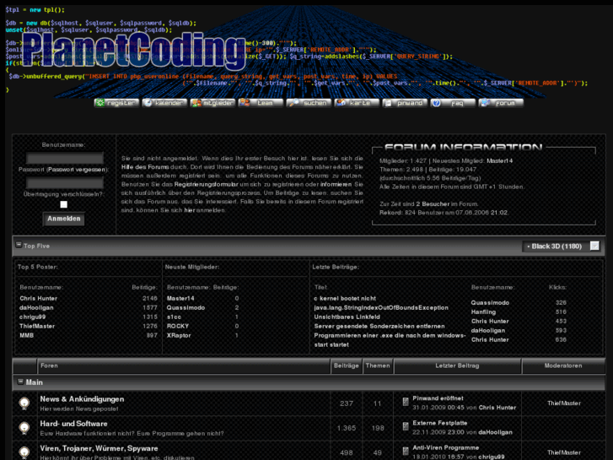613x460 pixels.
Task: Open the informieren link
Action: point(336,184)
